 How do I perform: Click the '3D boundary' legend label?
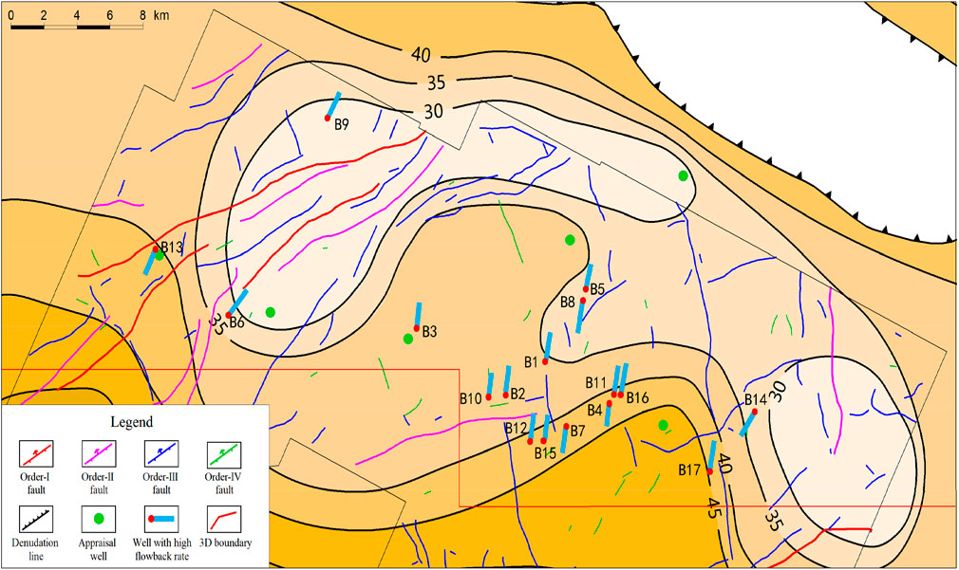click(x=226, y=542)
